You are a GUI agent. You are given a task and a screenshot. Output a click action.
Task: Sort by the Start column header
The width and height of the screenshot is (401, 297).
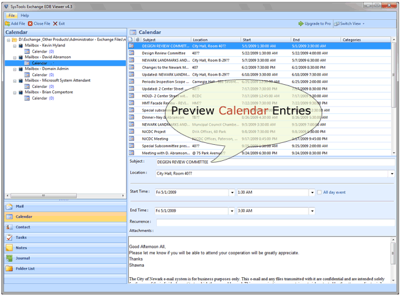pyautogui.click(x=265, y=40)
